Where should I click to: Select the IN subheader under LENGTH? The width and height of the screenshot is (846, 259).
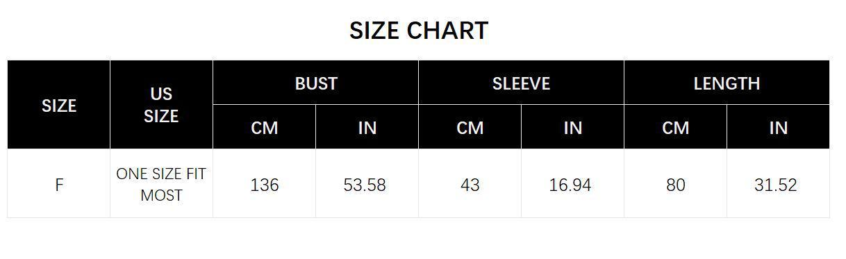click(x=778, y=127)
